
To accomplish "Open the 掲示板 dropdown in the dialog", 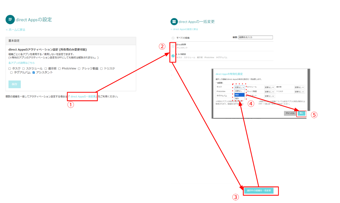I will pyautogui.click(x=299, y=87).
